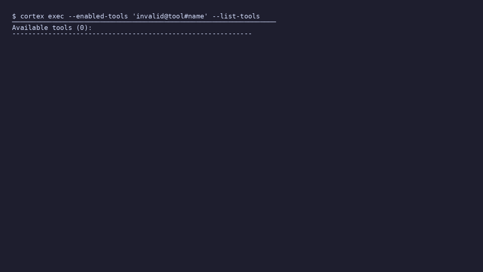
Task: Click the end of the dashed separator
Action: pyautogui.click(x=250, y=34)
